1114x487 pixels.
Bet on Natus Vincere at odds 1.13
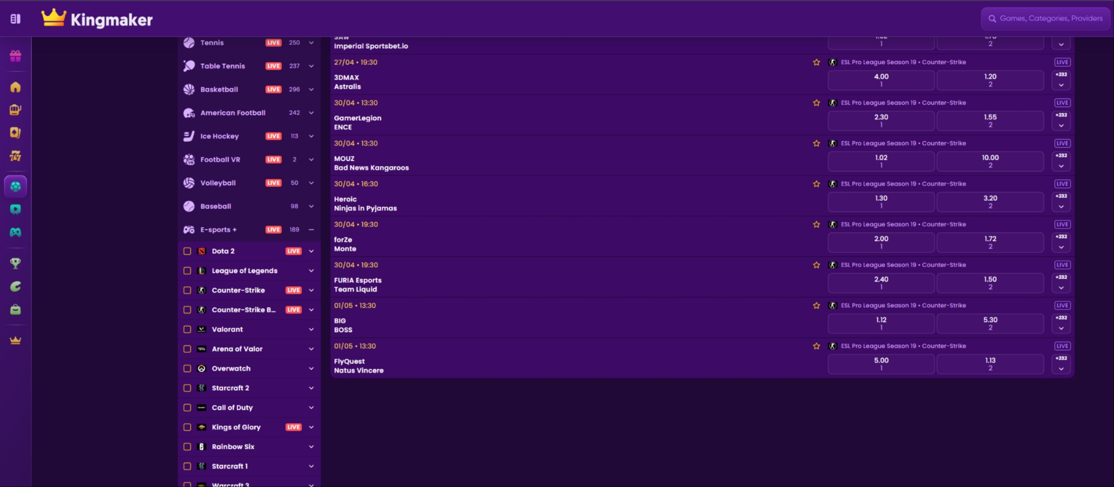[990, 364]
